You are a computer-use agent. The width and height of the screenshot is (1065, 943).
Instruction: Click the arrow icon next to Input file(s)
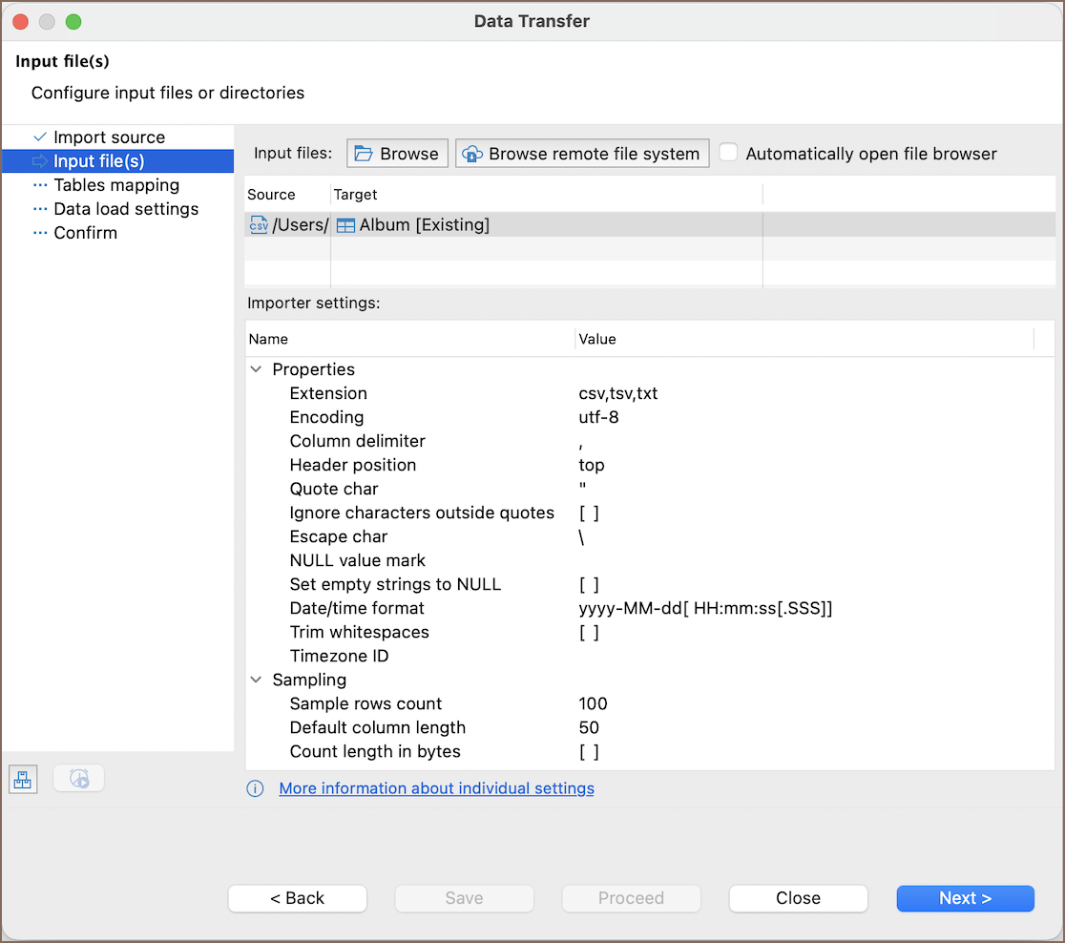[x=40, y=161]
